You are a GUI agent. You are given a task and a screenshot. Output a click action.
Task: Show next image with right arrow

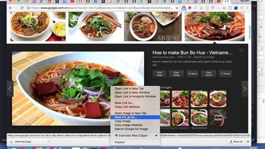click(x=245, y=89)
